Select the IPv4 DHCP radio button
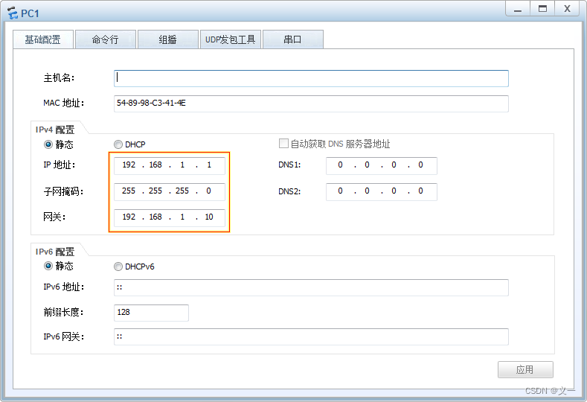Image resolution: width=587 pixels, height=402 pixels. click(118, 144)
